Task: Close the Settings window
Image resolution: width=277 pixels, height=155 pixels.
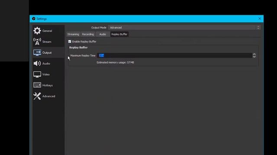Action: [x=260, y=19]
